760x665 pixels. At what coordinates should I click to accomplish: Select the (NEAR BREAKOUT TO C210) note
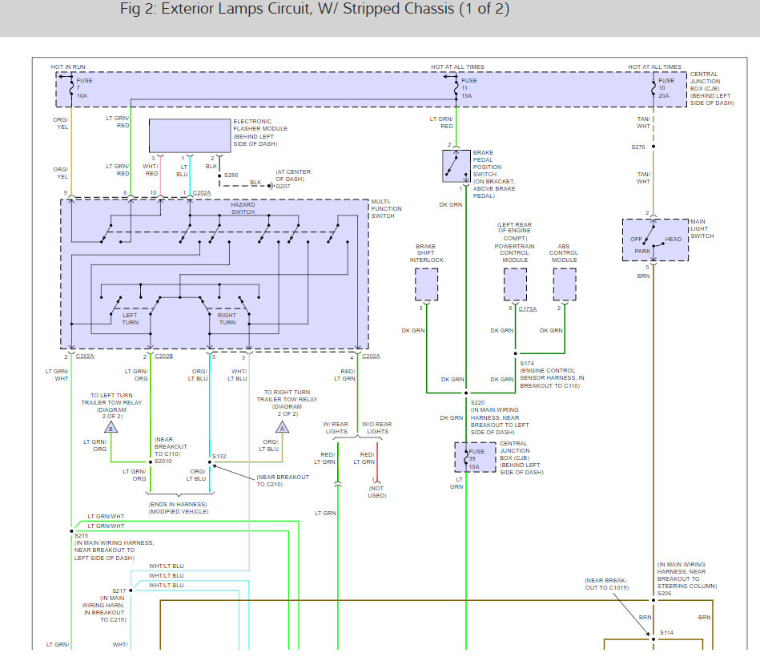[282, 481]
